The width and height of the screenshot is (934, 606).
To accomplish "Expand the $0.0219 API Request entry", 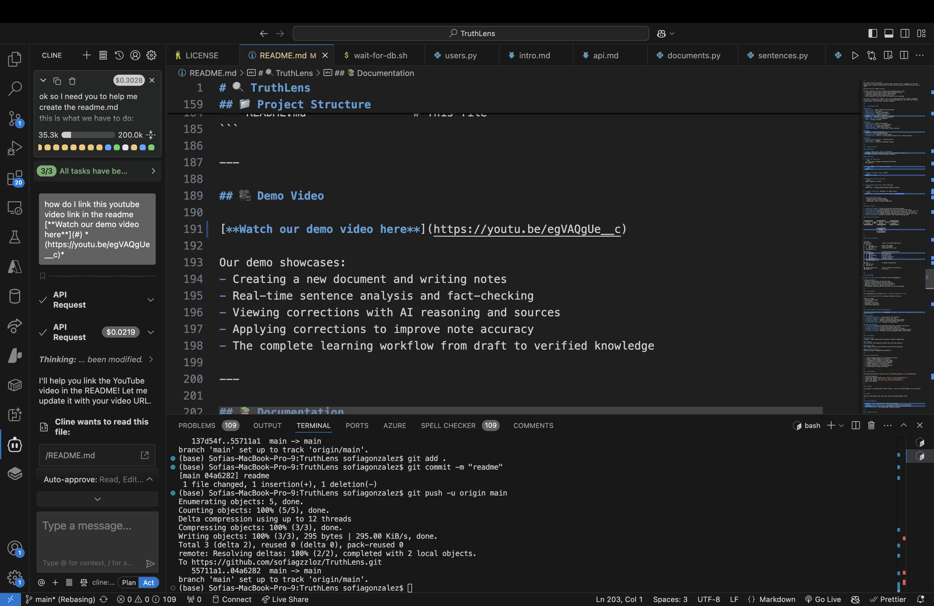I will pyautogui.click(x=150, y=332).
